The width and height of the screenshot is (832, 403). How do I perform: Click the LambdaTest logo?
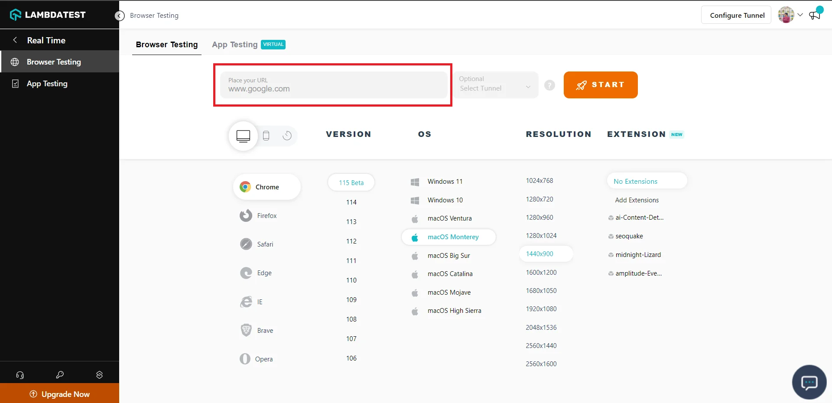point(48,15)
